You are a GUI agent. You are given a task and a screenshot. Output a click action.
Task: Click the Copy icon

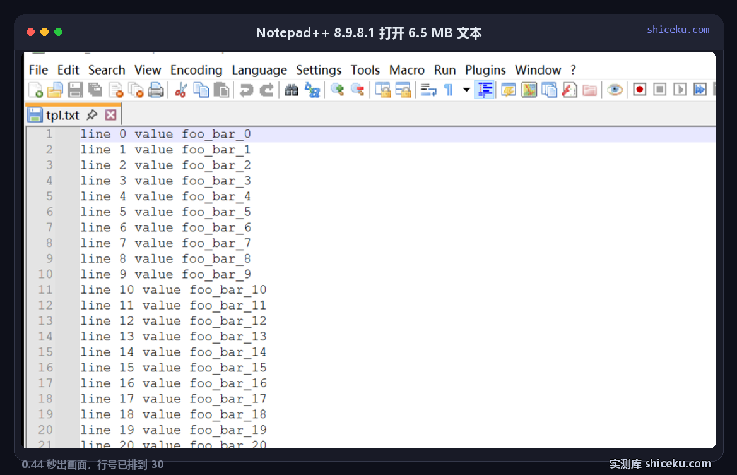point(201,89)
